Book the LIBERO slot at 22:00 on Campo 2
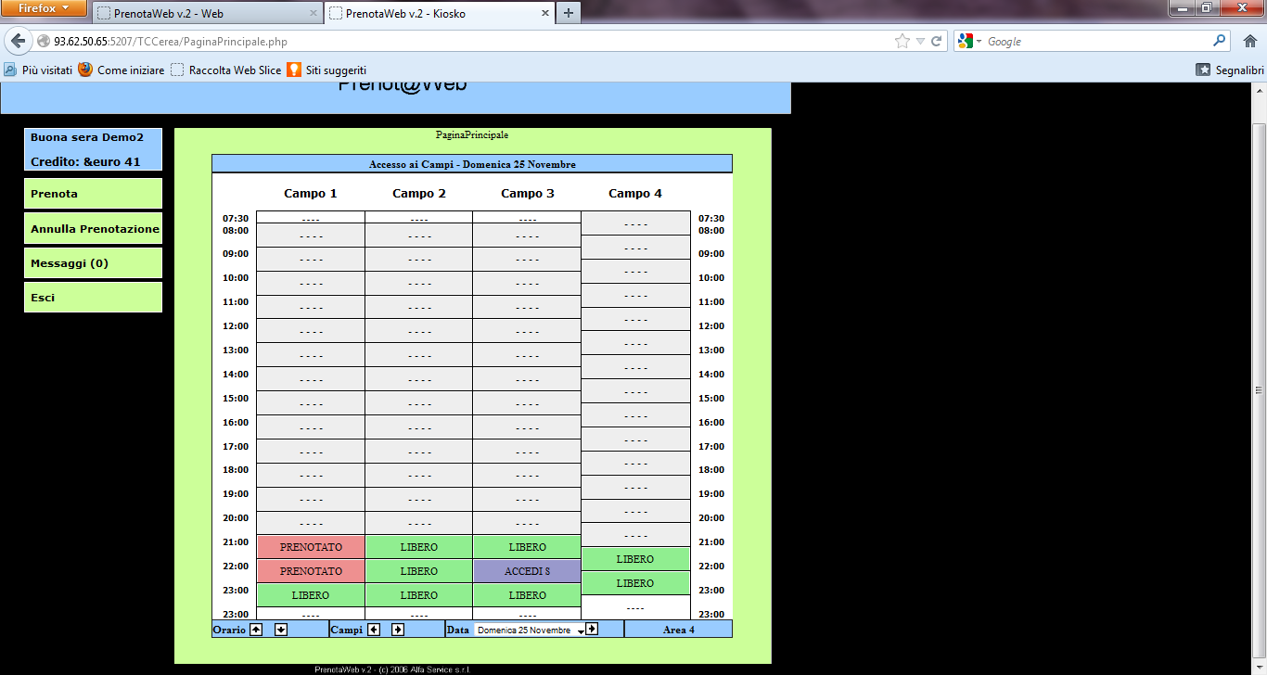1267x675 pixels. coord(419,571)
